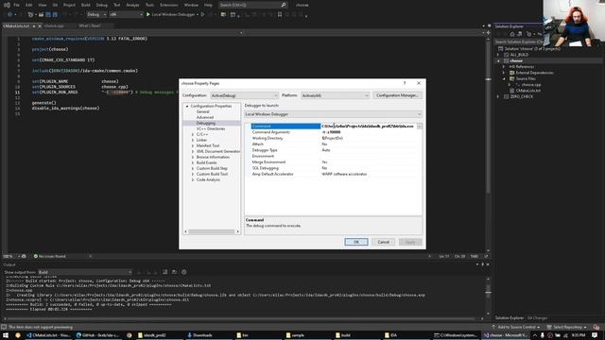
Task: Open the Platform dropdown showing Active(x64)
Action: point(335,95)
